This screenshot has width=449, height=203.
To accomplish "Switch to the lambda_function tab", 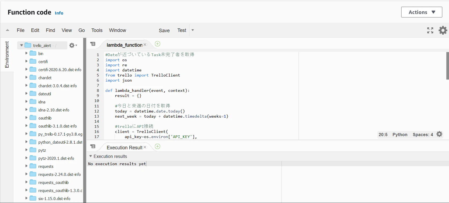I will 125,45.
